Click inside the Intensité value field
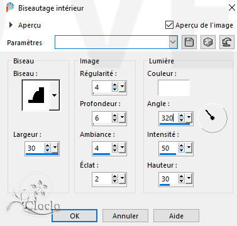This screenshot has width=237, height=226. (168, 148)
